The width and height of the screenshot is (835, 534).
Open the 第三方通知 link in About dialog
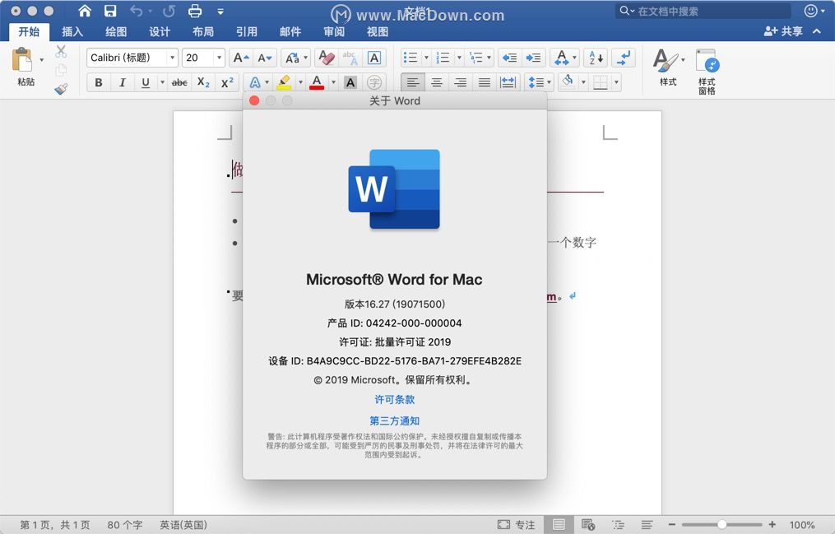(395, 421)
